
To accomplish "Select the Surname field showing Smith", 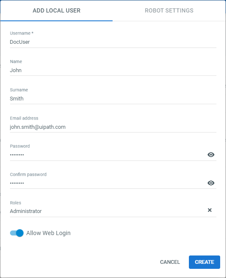I will click(113, 99).
